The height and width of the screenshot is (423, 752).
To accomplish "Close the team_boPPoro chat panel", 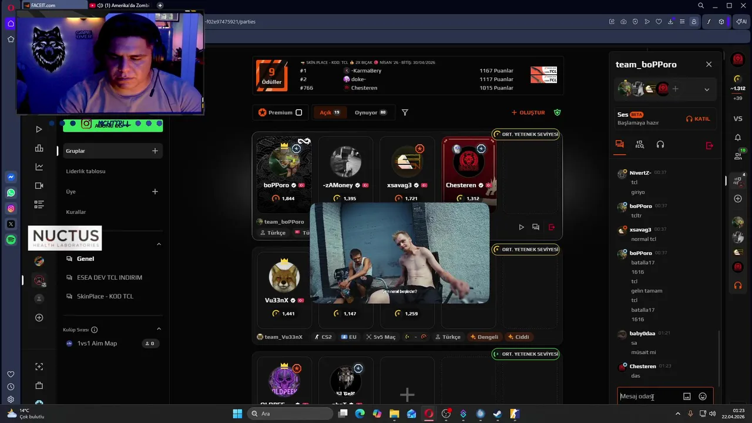I will coord(709,65).
